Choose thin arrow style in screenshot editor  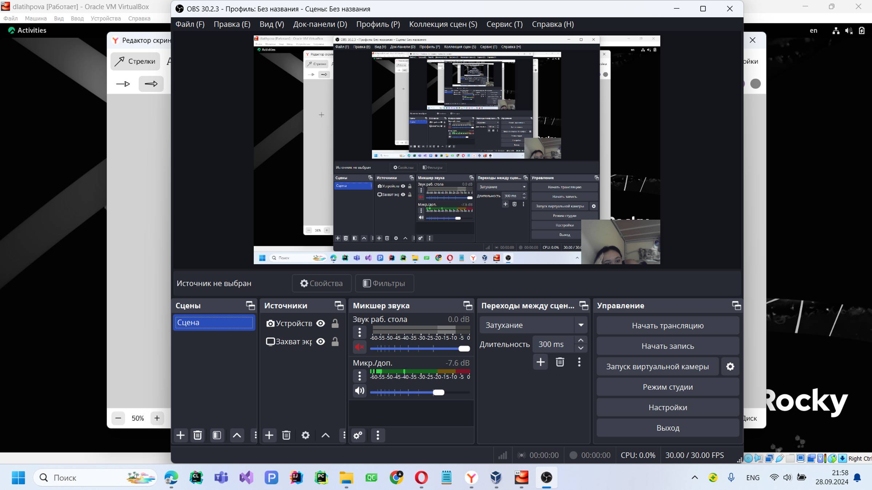(x=123, y=84)
